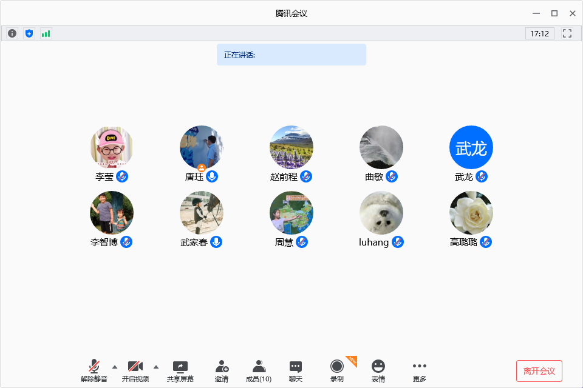Click the 离开会议 leave meeting button

click(x=539, y=371)
